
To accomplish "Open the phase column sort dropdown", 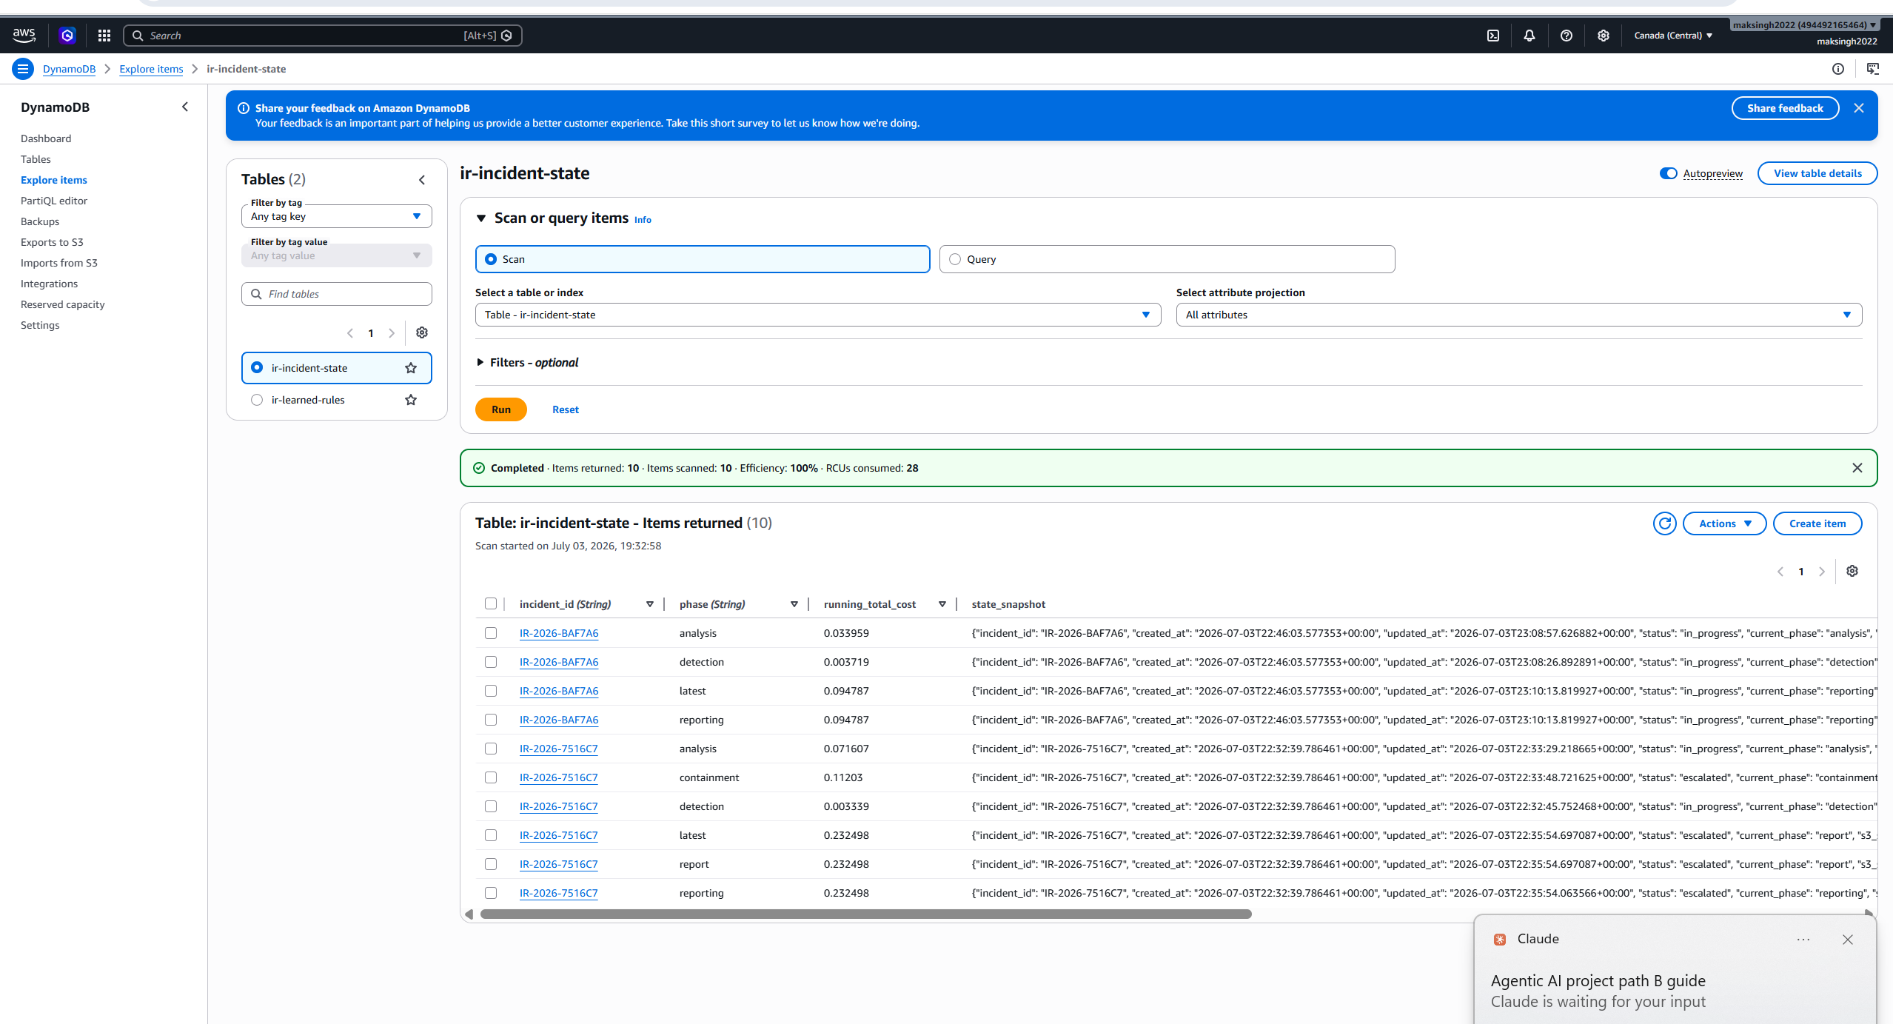I will (794, 604).
